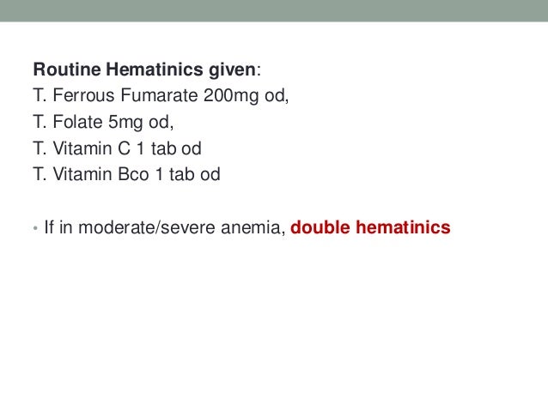Viewport: 548px width, 411px height.
Task: Click the red word "hematinics"
Action: coord(403,227)
